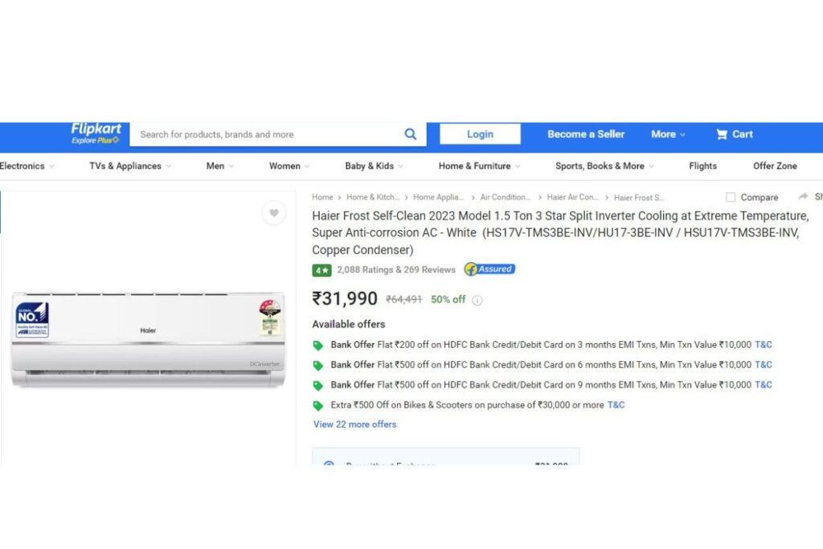
Task: Expand the Women category menu
Action: point(289,166)
